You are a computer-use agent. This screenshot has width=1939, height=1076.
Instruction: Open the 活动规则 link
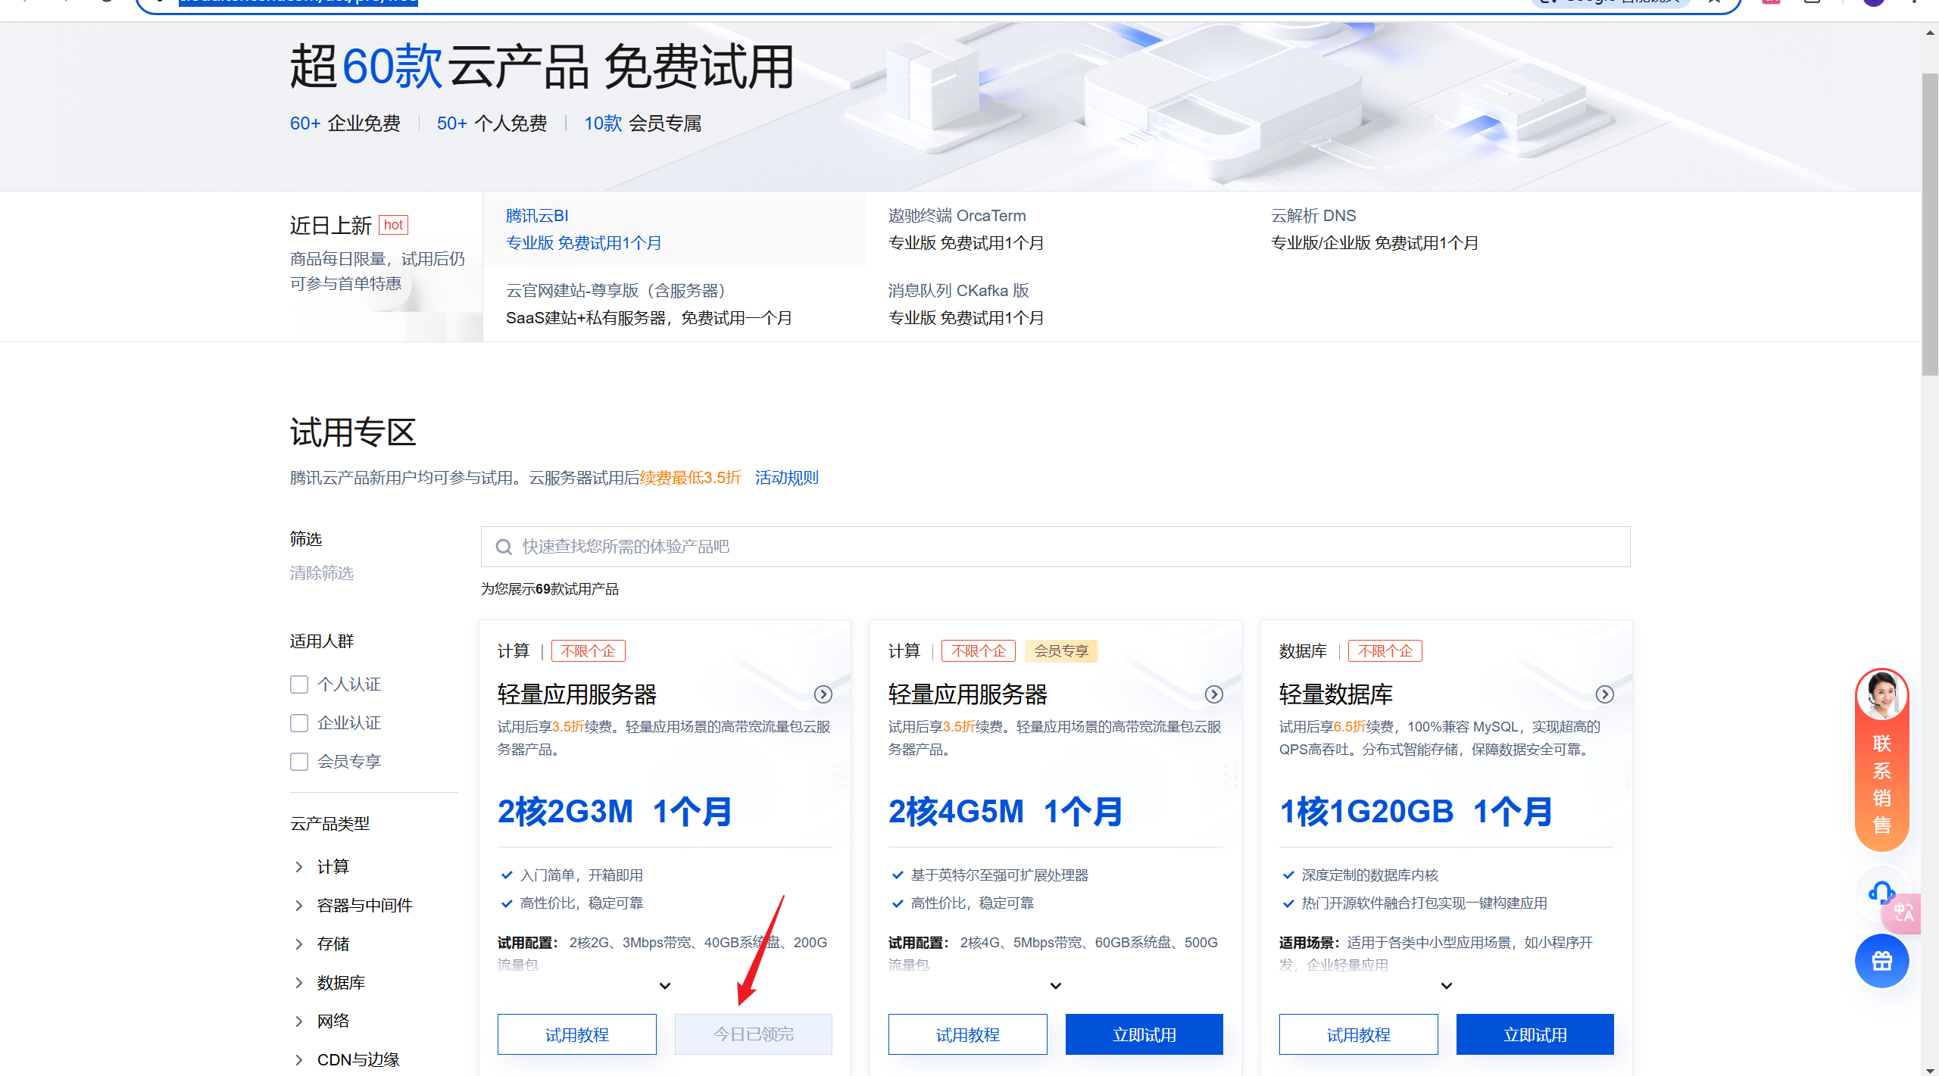point(786,478)
